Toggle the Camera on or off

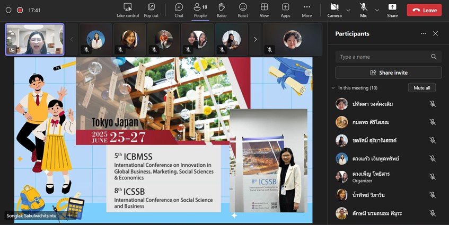(x=334, y=10)
